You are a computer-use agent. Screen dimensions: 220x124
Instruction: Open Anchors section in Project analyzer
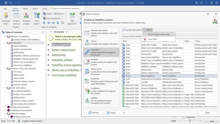pyautogui.click(x=101, y=62)
